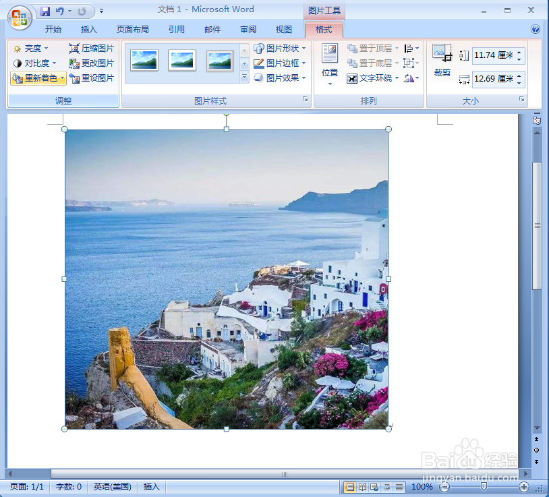Open the 页面布局 tab
The height and width of the screenshot is (497, 549).
coord(132,30)
